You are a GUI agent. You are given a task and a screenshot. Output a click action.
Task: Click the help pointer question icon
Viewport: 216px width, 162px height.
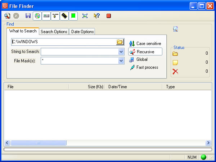(x=96, y=16)
